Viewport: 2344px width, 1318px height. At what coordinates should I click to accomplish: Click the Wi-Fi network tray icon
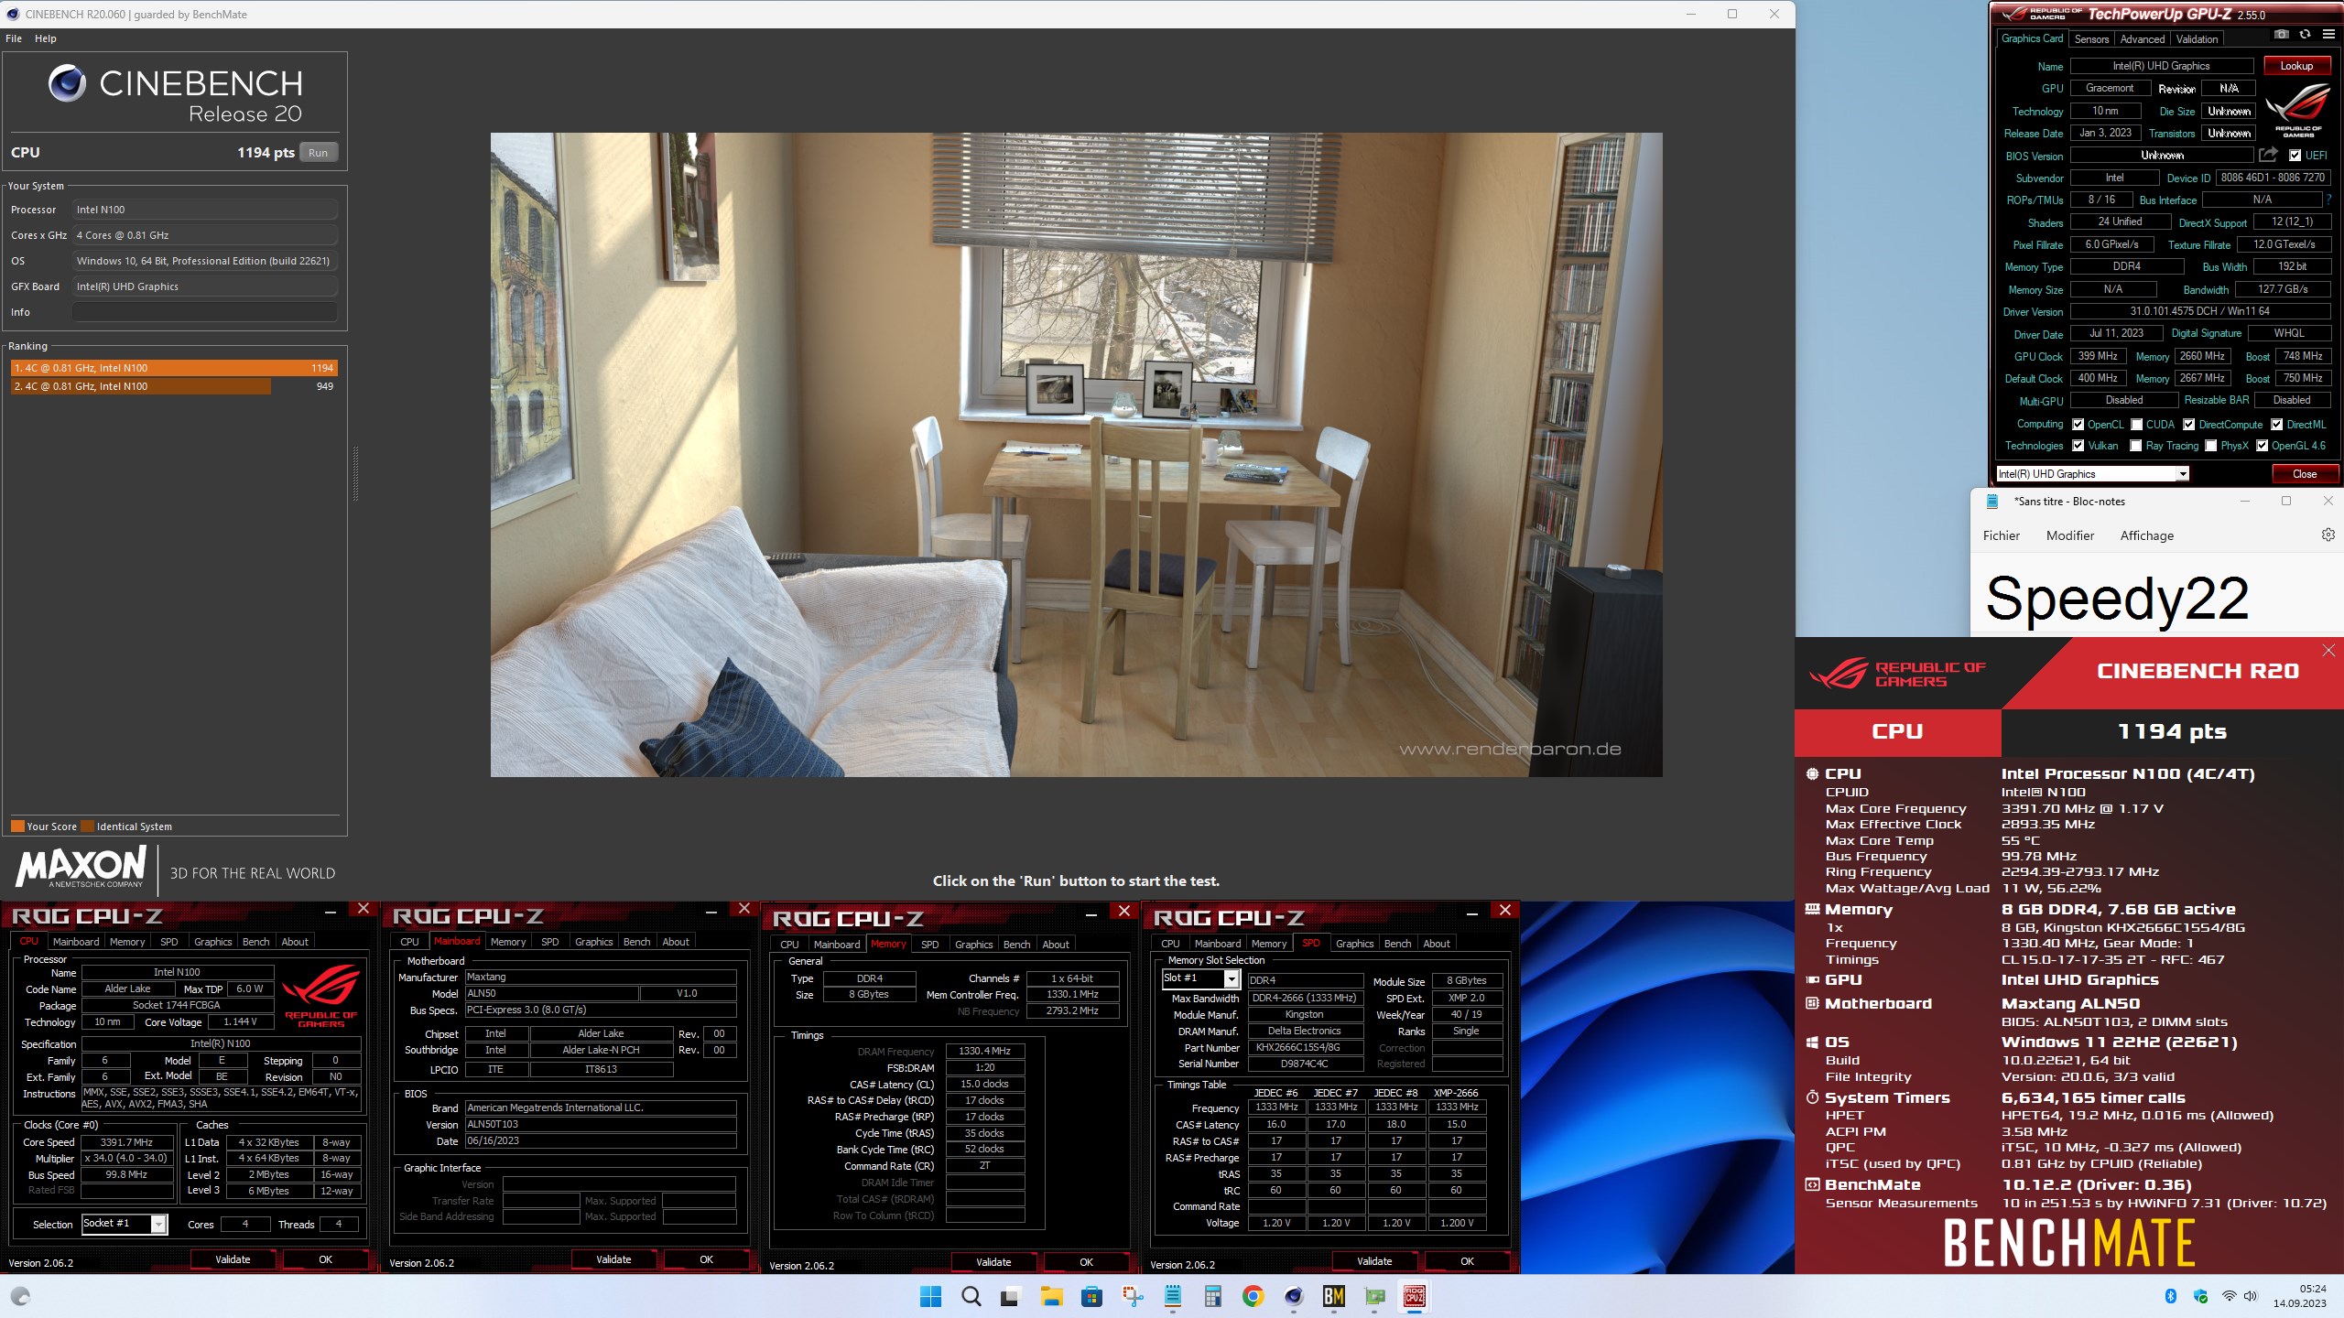coord(2229,1296)
